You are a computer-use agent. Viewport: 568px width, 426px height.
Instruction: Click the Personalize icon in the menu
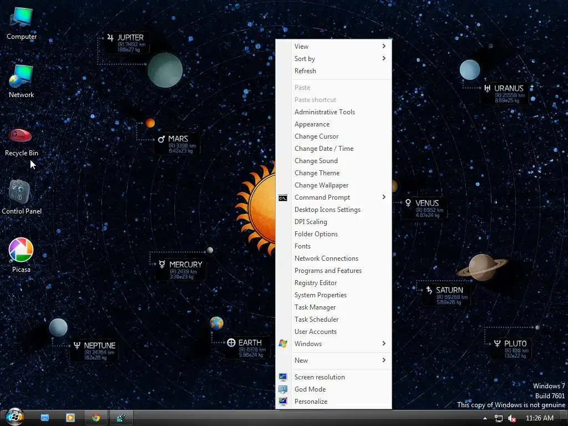(283, 402)
